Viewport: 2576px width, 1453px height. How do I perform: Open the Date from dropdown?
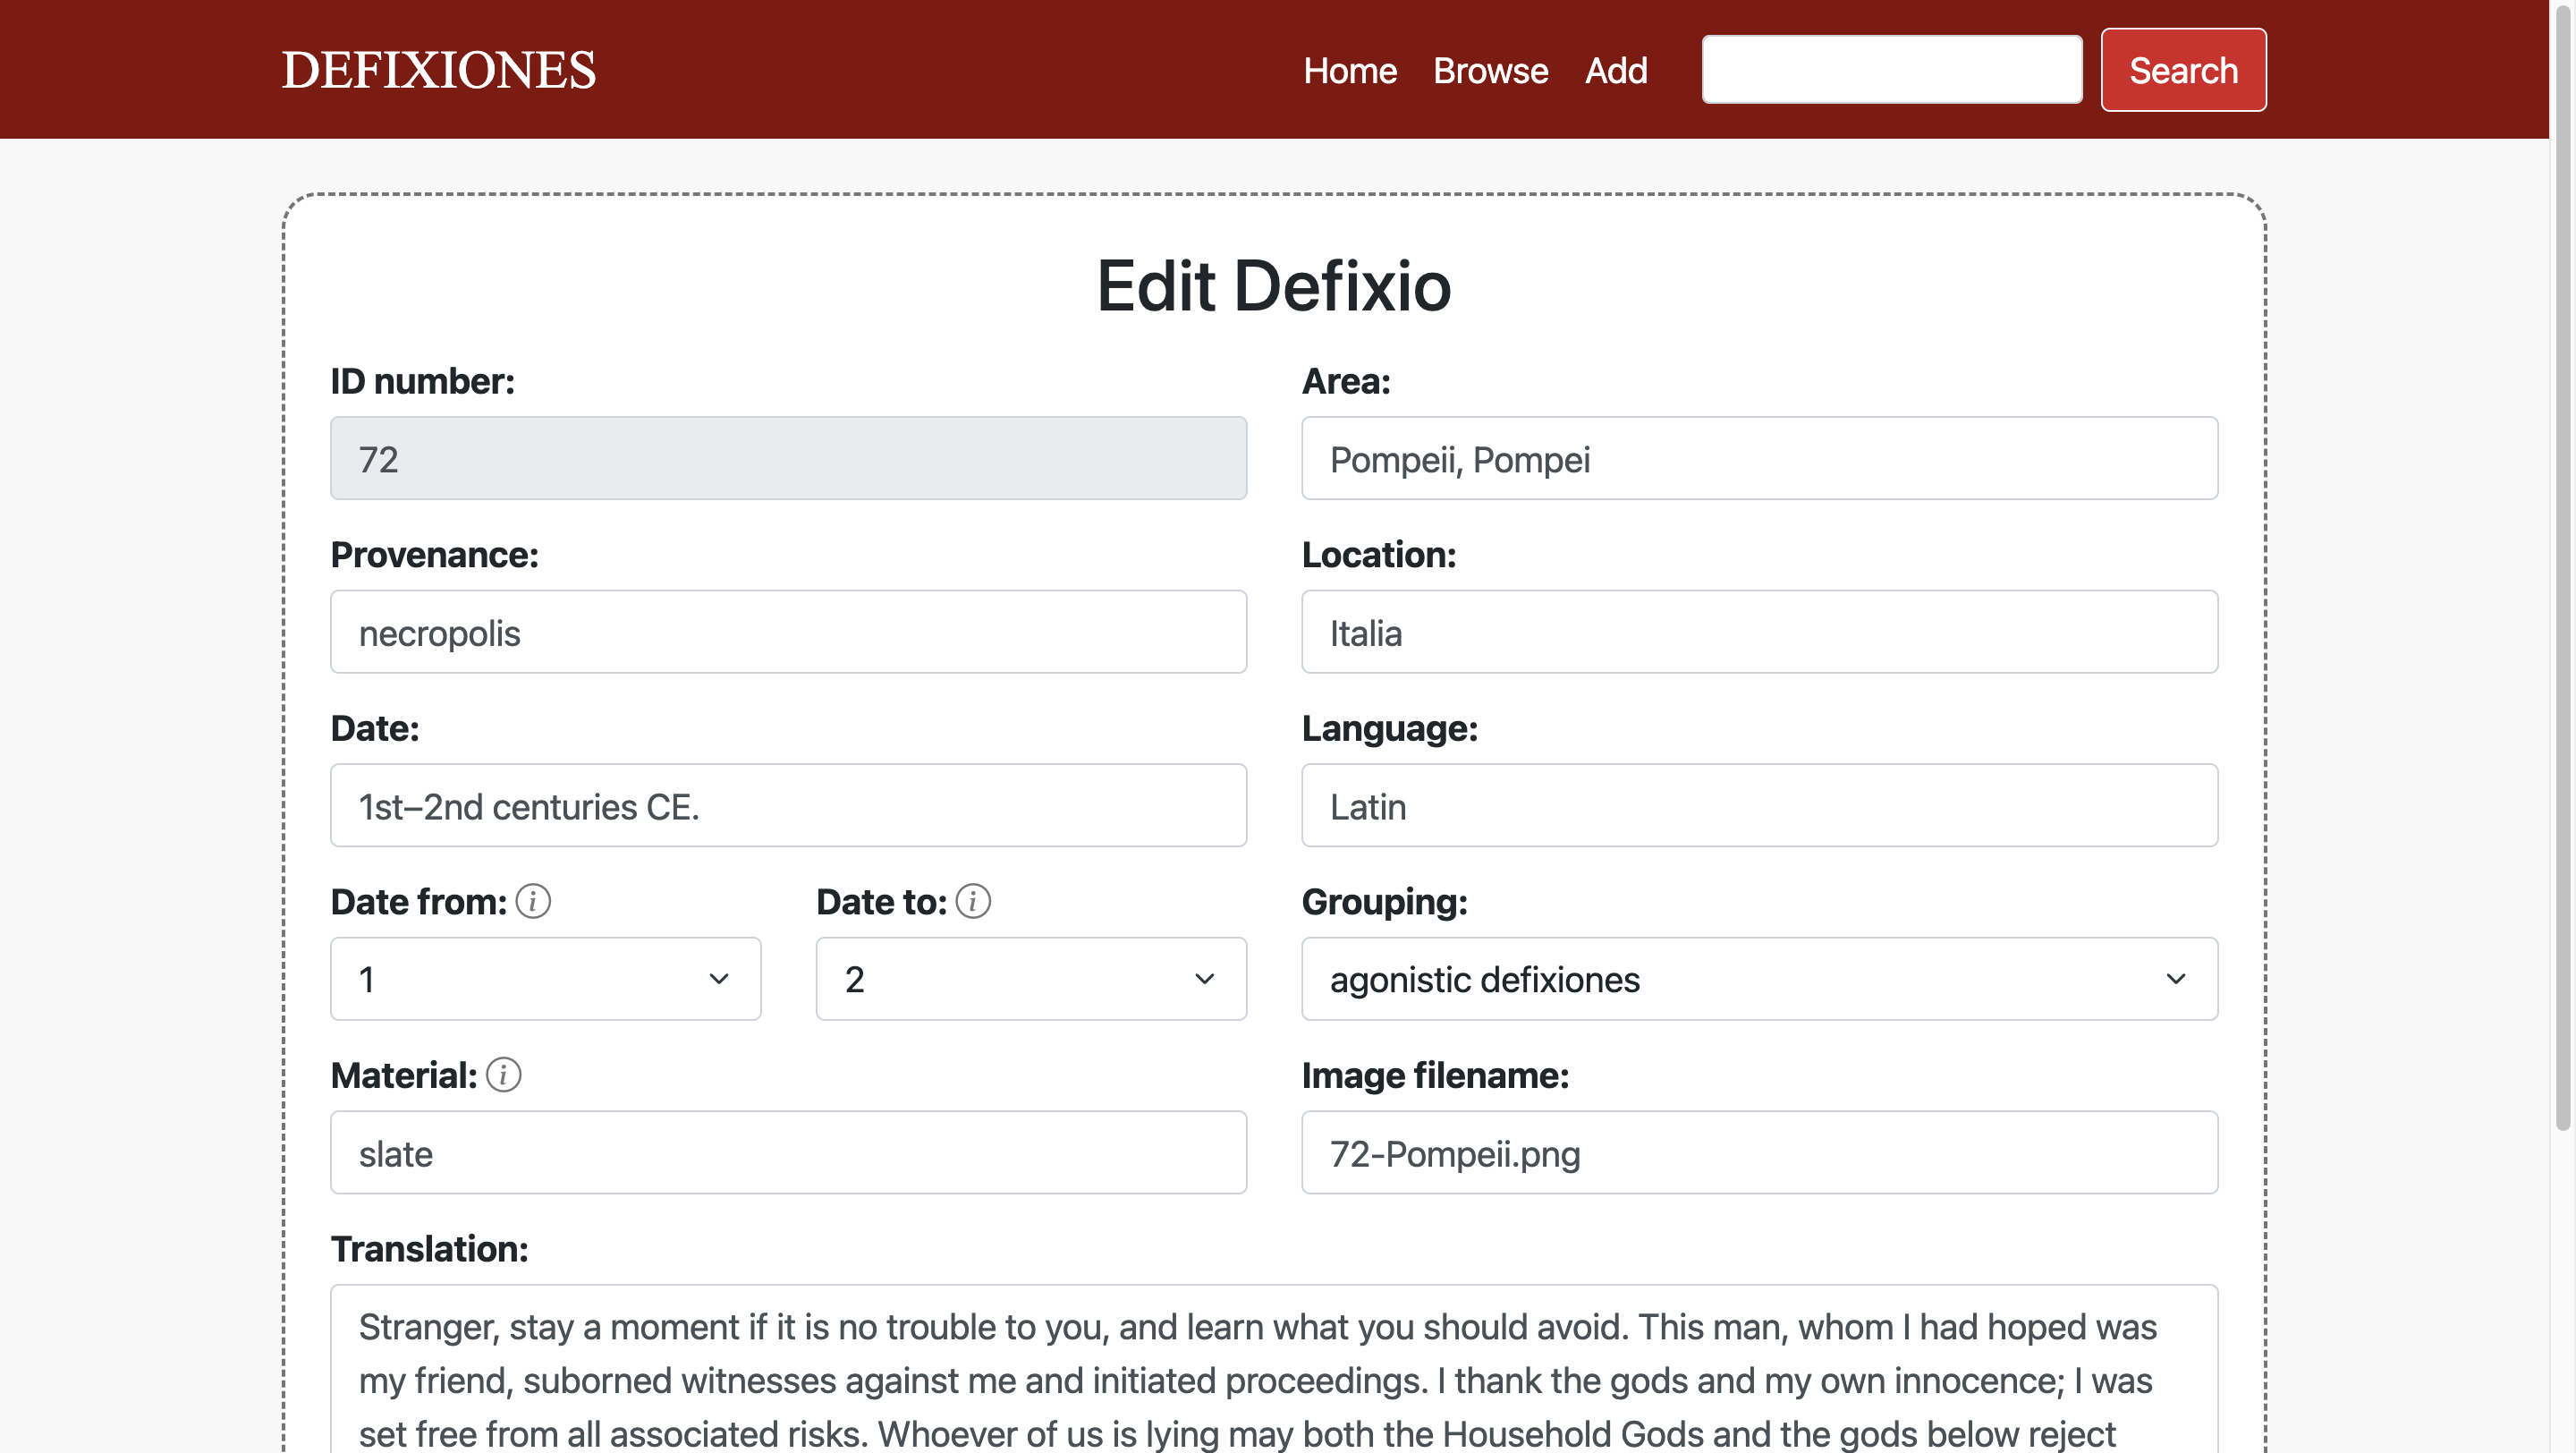tap(545, 979)
